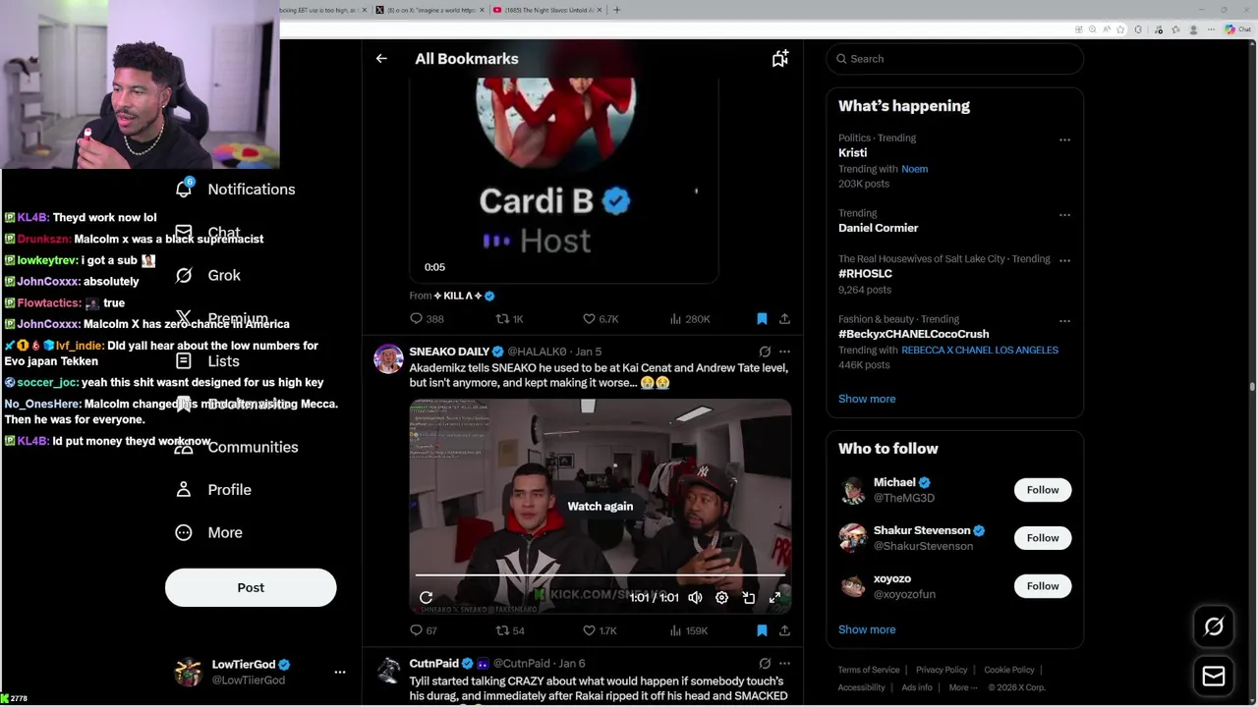Image resolution: width=1258 pixels, height=707 pixels.
Task: Open Privacy Policy footer link
Action: coord(942,670)
